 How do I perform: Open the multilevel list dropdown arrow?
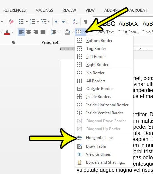point(48,22)
